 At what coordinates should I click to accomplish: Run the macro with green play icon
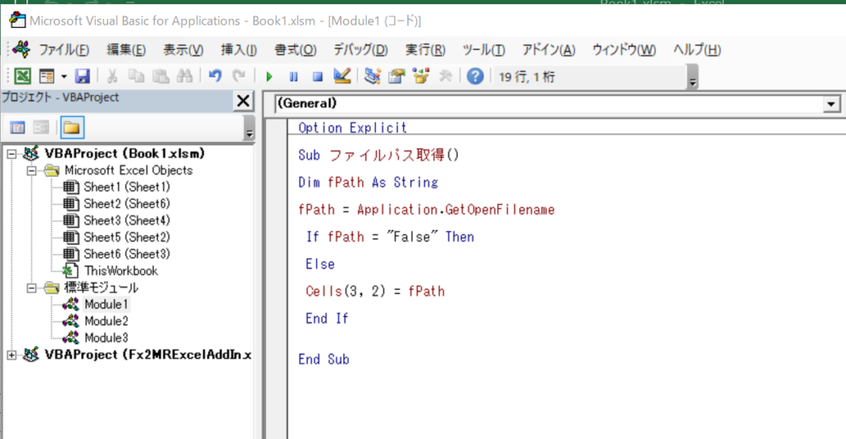(x=269, y=77)
